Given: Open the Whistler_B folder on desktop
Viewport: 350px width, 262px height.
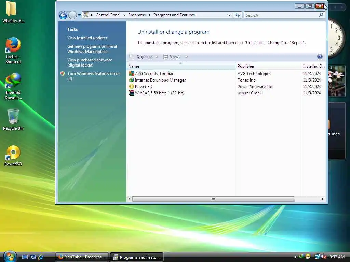Looking at the screenshot, I should tap(13, 12).
